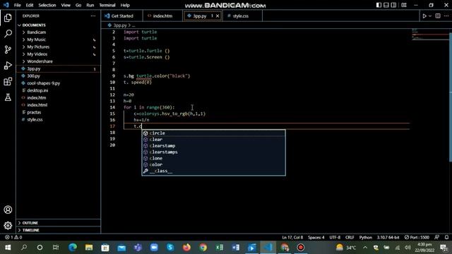
Task: Open the Run menu
Action: pyautogui.click(x=90, y=5)
